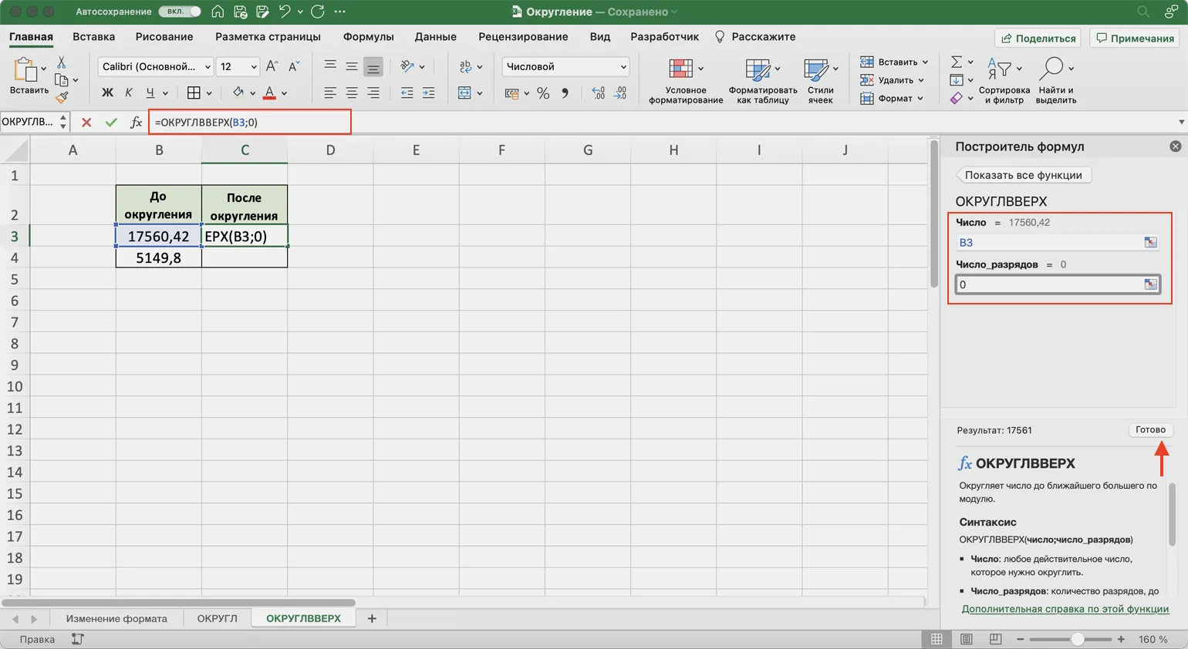1188x649 pixels.
Task: Open additional help for this function link
Action: pyautogui.click(x=1065, y=609)
